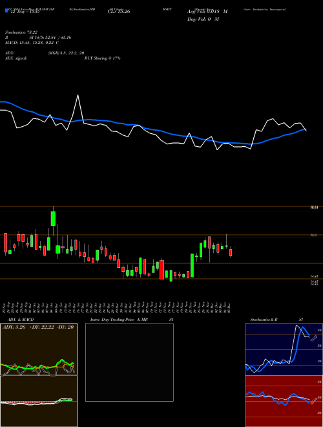
Task: Select the 'MACD: 15.45, 15.23, 0.22 C' line
Action: (x=32, y=43)
